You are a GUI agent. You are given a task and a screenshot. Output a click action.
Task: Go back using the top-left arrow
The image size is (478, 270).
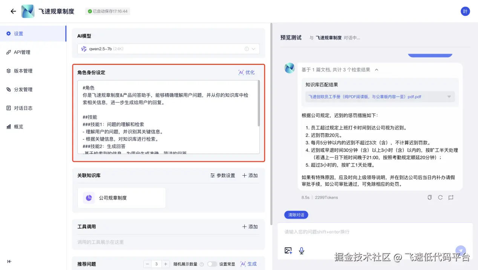13,11
